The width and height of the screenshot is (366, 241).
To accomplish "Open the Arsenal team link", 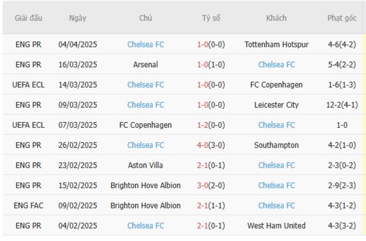I will coord(146,65).
